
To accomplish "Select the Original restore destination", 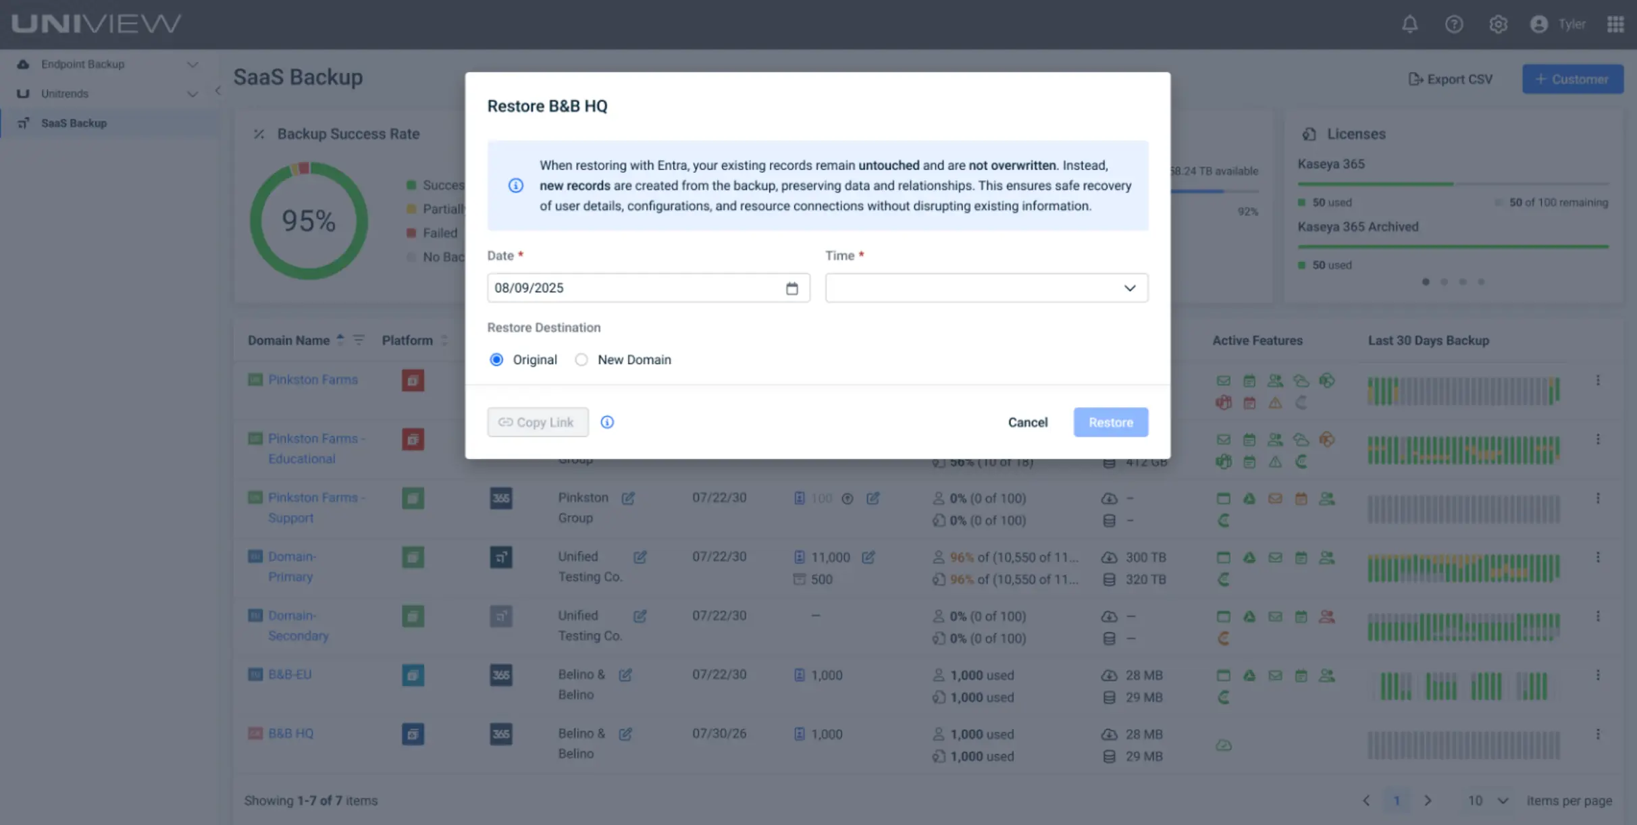I will click(x=496, y=360).
